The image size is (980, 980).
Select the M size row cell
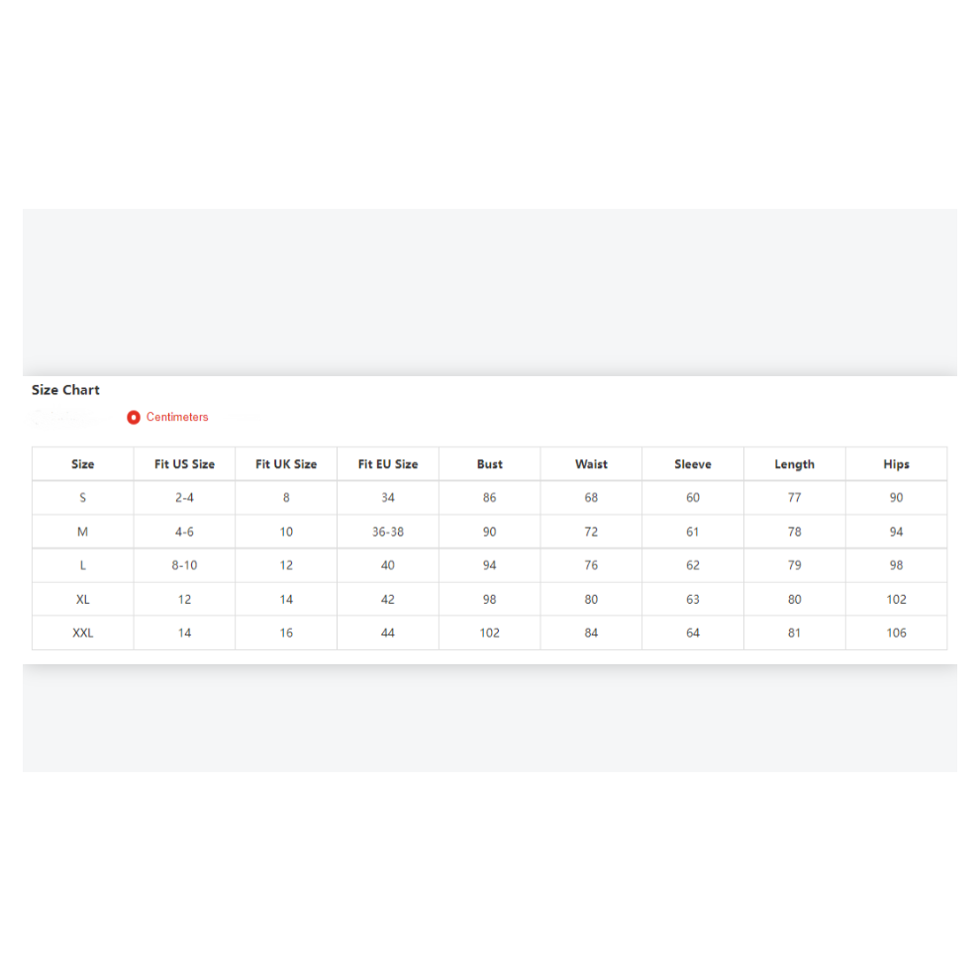[82, 532]
